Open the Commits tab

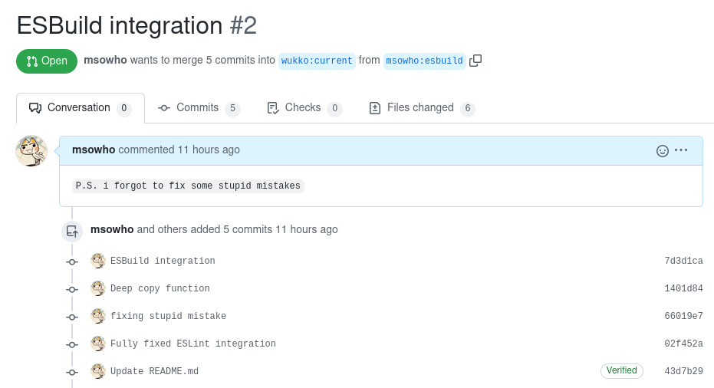tap(199, 108)
